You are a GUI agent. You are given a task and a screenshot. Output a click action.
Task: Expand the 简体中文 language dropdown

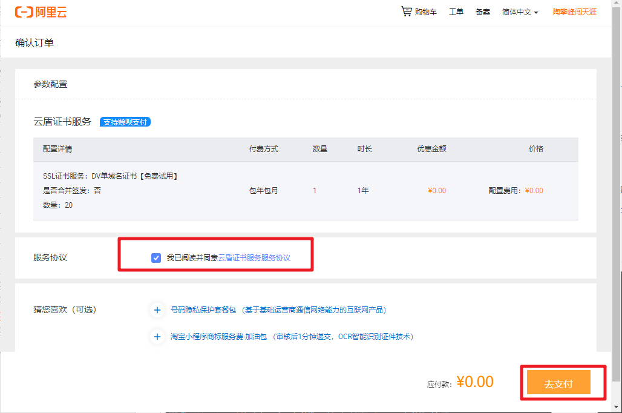point(520,12)
